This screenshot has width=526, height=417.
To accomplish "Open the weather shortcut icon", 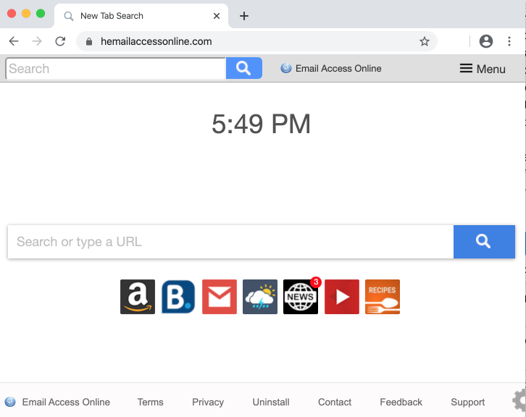I will 260,297.
